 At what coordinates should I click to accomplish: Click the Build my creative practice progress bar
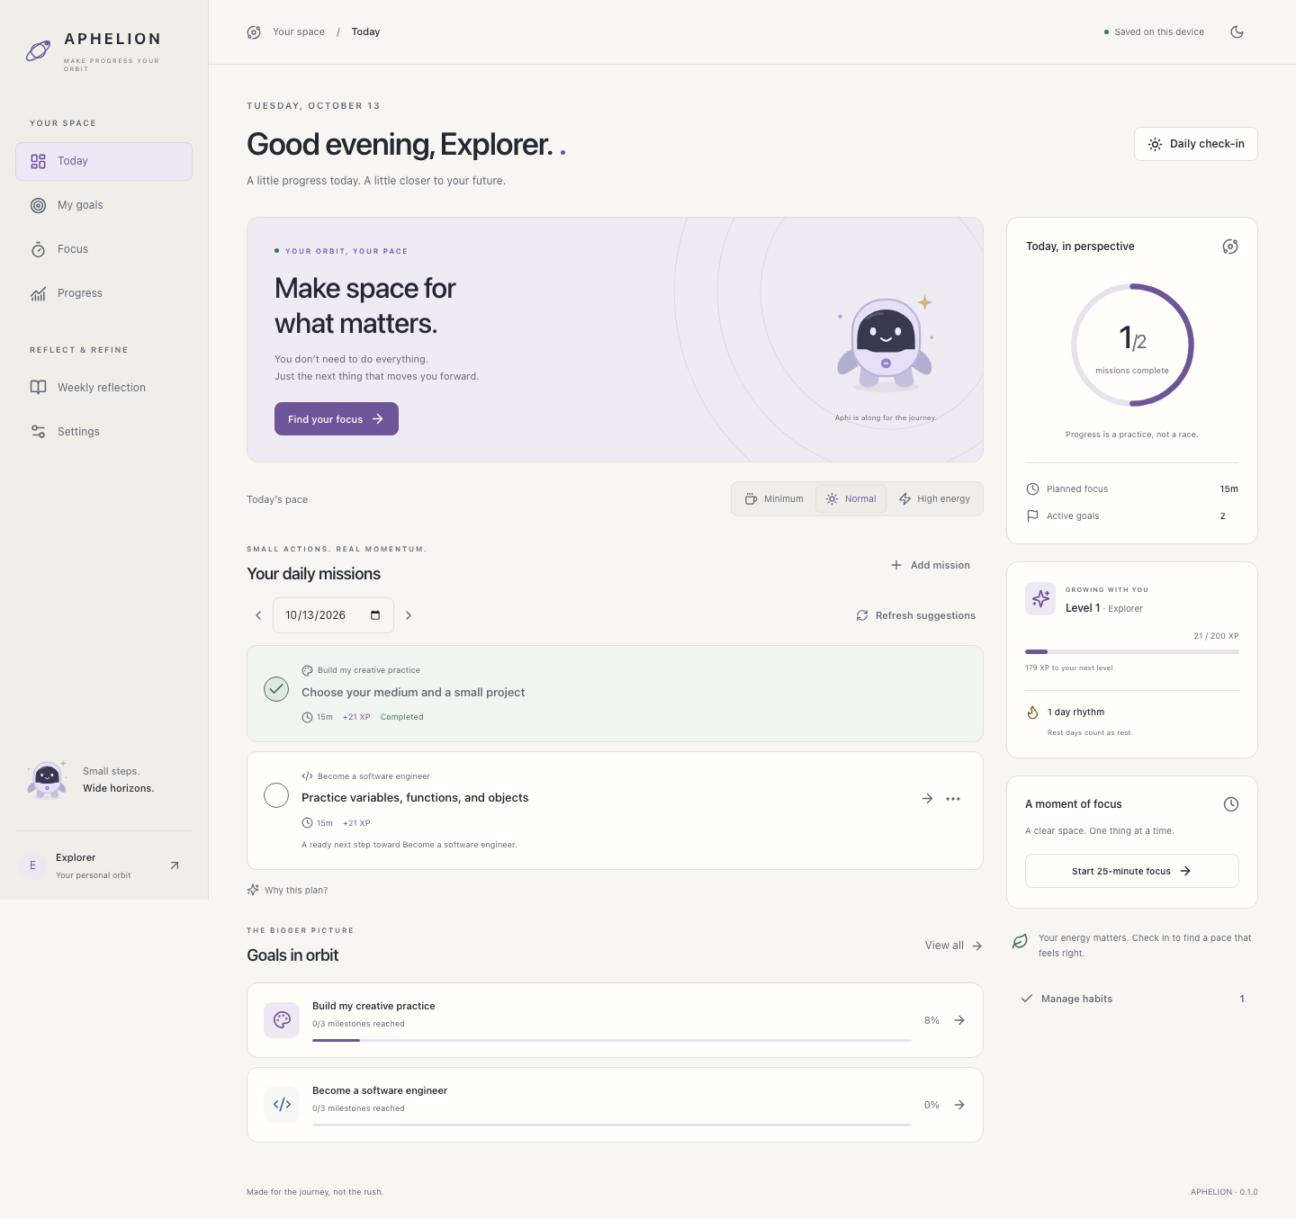(611, 1040)
